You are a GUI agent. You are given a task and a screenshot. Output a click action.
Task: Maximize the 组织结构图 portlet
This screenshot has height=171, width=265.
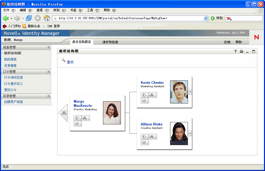pyautogui.click(x=253, y=51)
